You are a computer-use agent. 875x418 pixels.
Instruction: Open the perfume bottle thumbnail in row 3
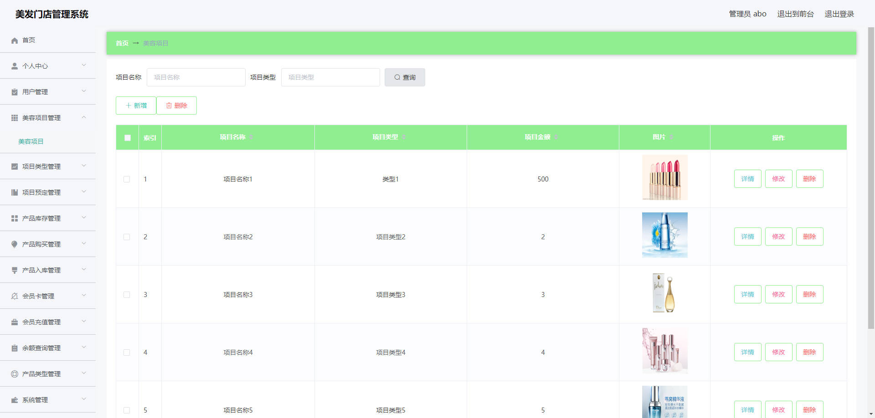coord(664,293)
